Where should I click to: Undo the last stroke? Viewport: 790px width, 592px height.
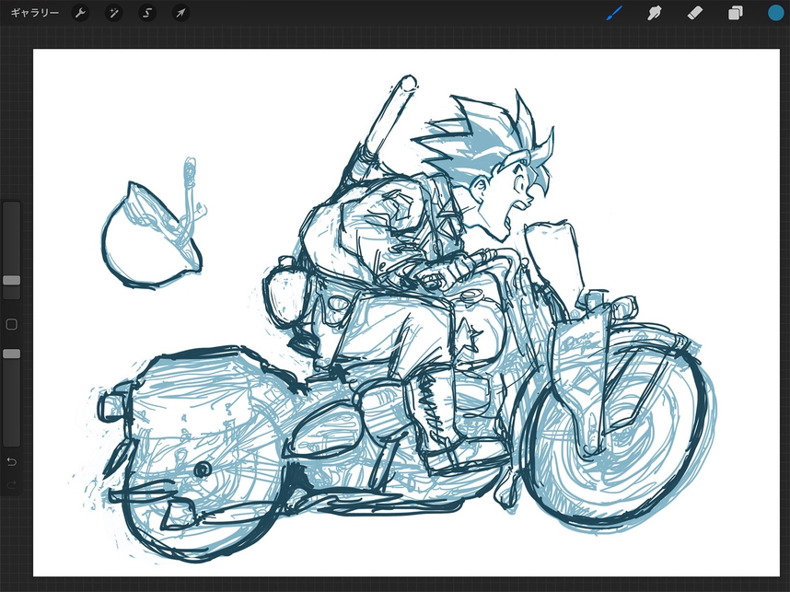[11, 460]
